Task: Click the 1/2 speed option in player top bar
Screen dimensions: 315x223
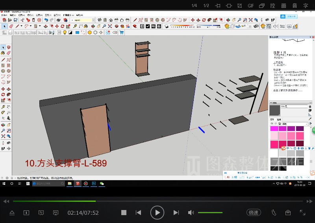Action: 206,6
